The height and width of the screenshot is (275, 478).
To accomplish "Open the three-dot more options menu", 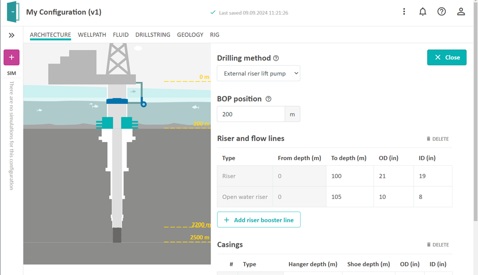I will click(404, 11).
